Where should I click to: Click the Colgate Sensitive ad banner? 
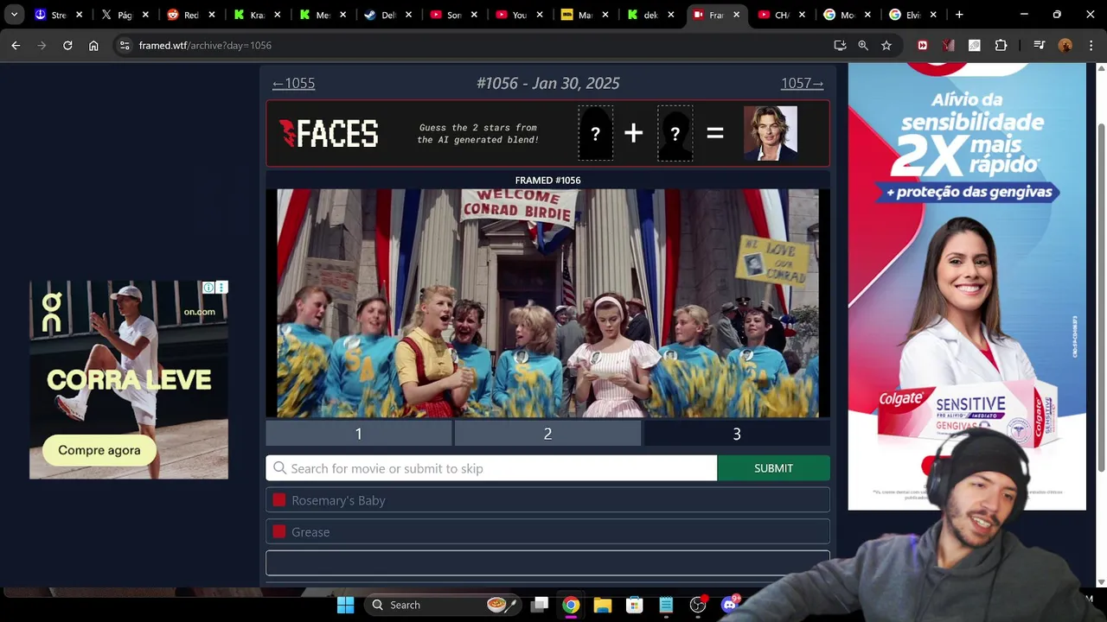pyautogui.click(x=967, y=285)
